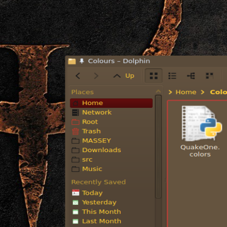The height and width of the screenshot is (227, 227).
Task: Open Trash in Places panel
Action: tap(111, 131)
